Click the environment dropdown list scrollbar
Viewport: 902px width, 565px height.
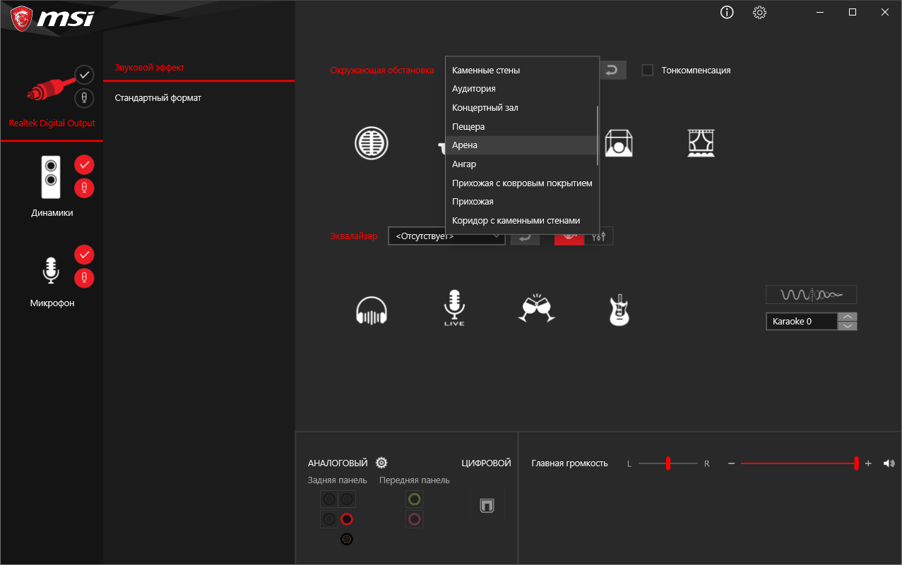click(598, 135)
